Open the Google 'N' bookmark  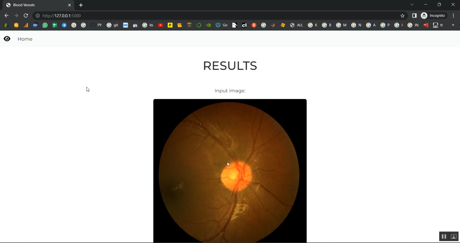[x=356, y=25]
